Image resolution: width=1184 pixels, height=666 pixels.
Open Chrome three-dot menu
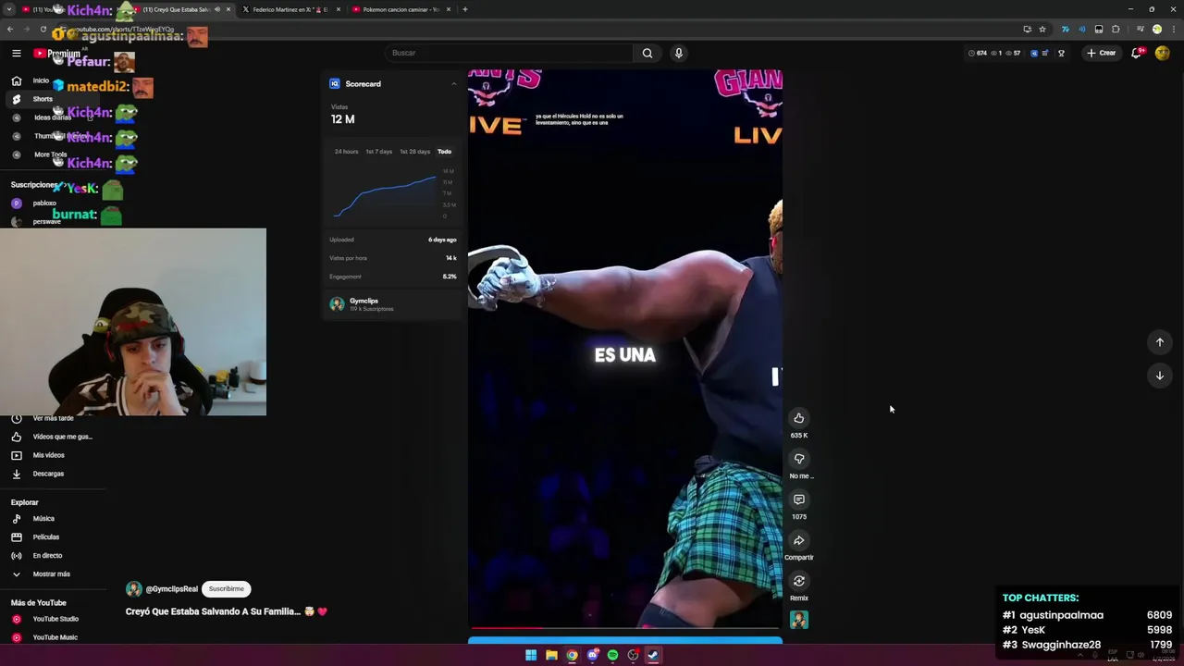tap(1172, 29)
